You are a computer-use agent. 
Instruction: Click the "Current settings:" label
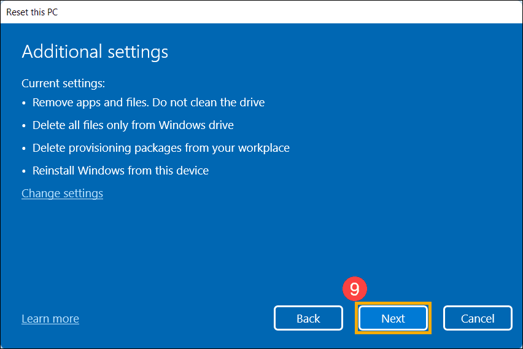(63, 83)
